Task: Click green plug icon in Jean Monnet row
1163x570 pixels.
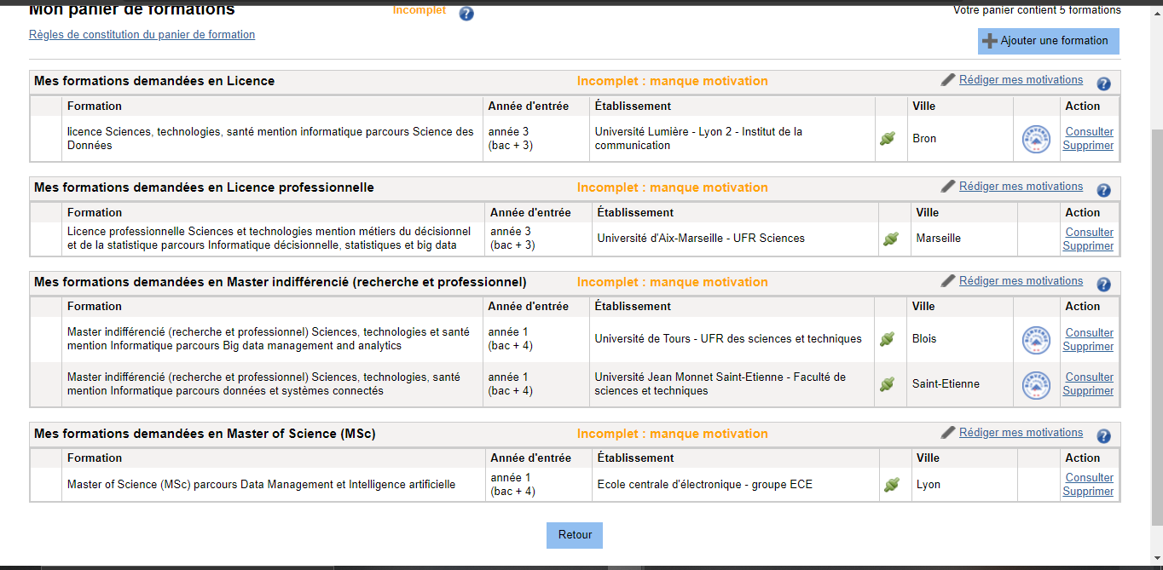Action: (888, 384)
